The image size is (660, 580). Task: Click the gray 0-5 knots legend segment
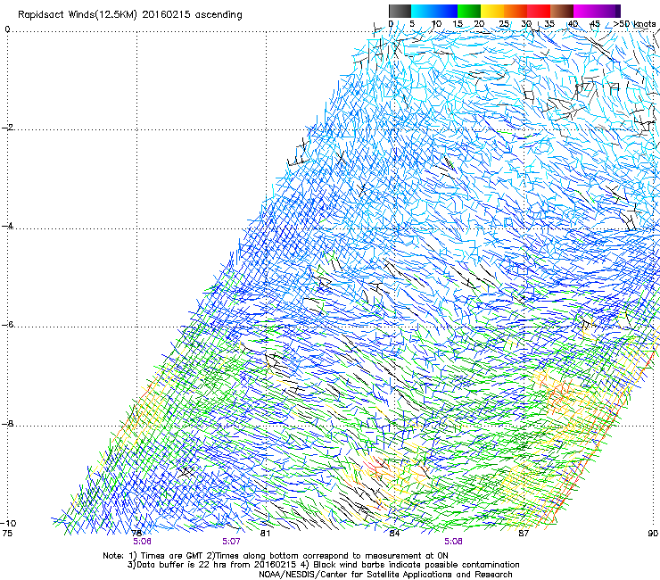400,11
